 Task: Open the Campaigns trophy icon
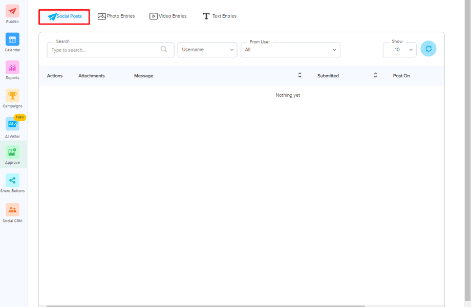coord(12,96)
